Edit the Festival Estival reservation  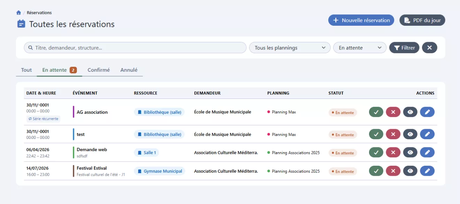pyautogui.click(x=427, y=171)
